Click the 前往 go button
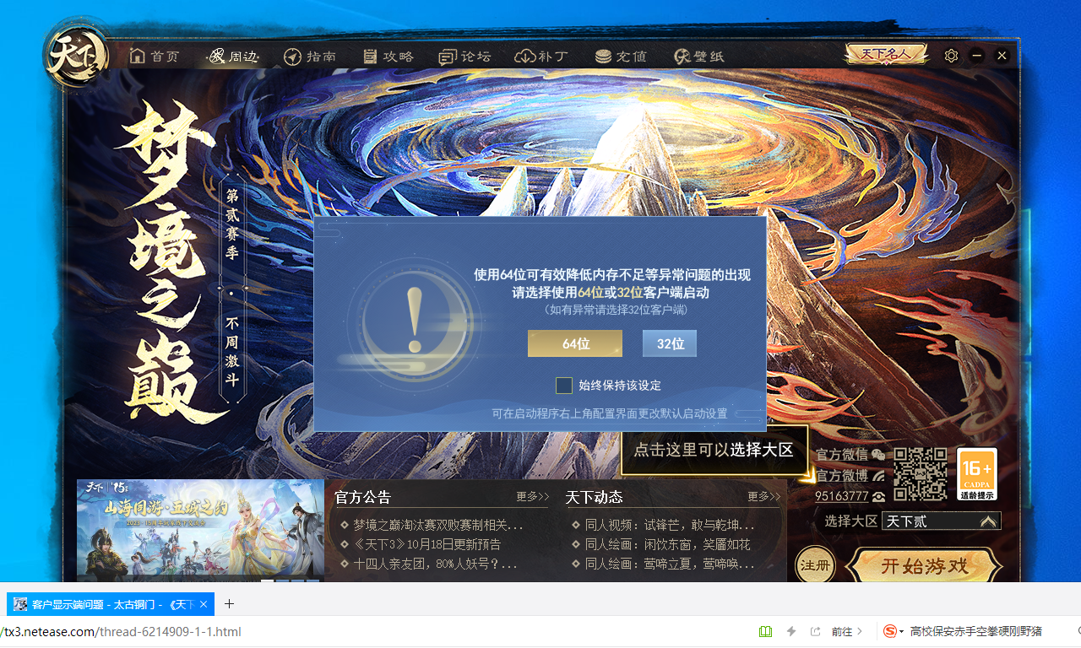 click(847, 631)
